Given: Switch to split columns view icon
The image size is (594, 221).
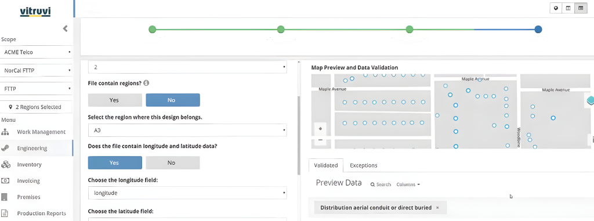Looking at the screenshot, I should [x=568, y=8].
